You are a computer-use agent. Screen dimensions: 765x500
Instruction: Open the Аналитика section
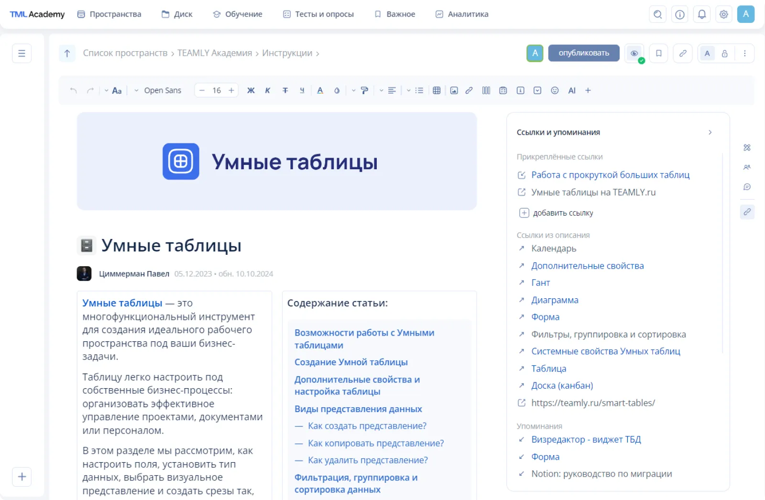pos(462,14)
